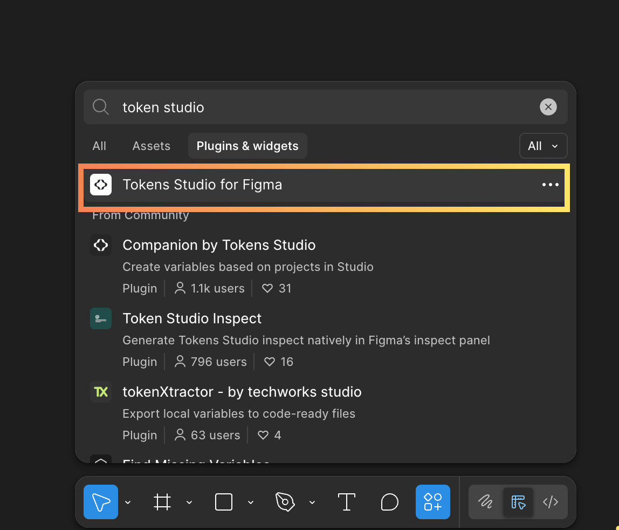Screen dimensions: 619x530
Task: Select the Move tool in toolbar
Action: tap(101, 502)
